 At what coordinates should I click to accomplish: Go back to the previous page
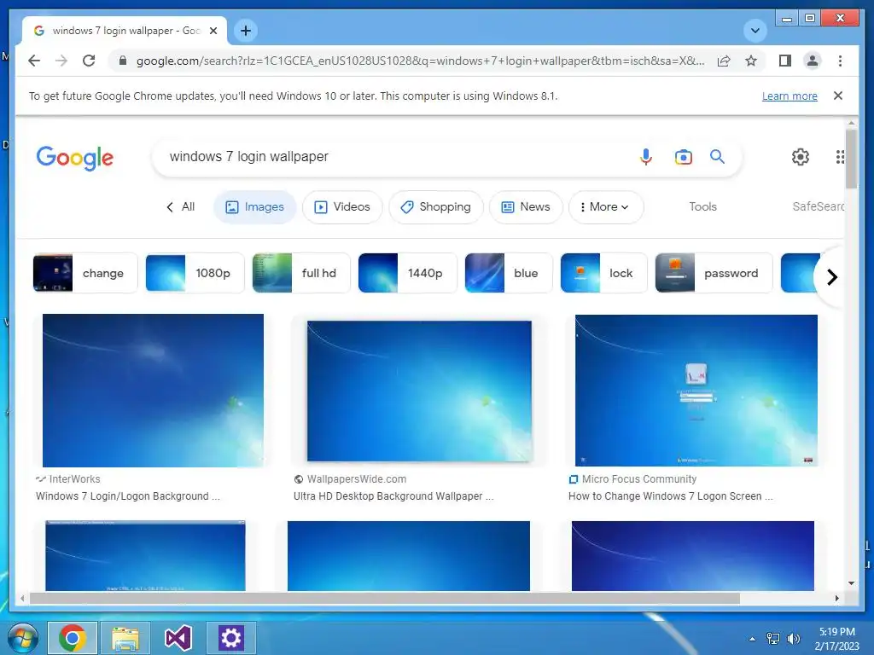[x=34, y=61]
